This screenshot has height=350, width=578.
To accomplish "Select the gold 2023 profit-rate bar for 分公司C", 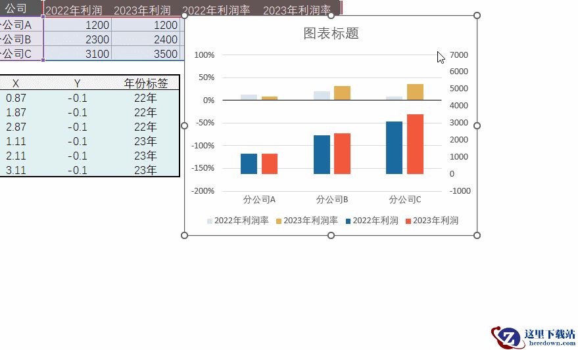I will click(x=415, y=92).
